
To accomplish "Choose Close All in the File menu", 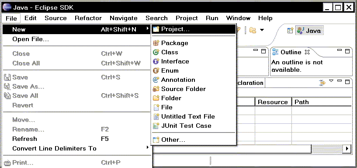I will pos(77,63).
